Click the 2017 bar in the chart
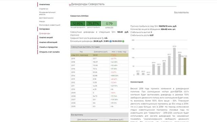This screenshot has width=217, height=122. coord(169,65)
